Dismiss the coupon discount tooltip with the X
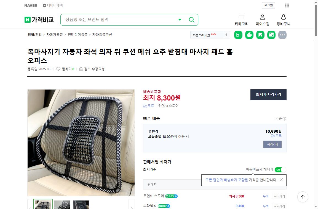318x209 pixels. (281, 180)
